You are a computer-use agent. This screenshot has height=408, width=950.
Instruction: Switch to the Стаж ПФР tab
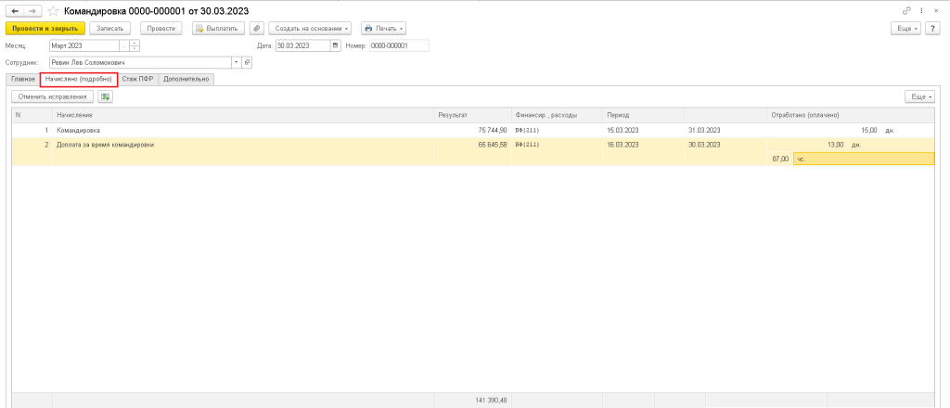click(x=138, y=80)
